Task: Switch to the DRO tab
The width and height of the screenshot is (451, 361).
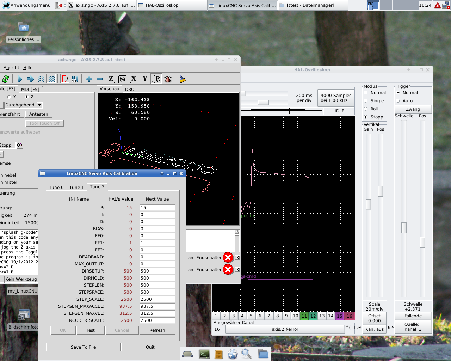Action: (x=130, y=89)
